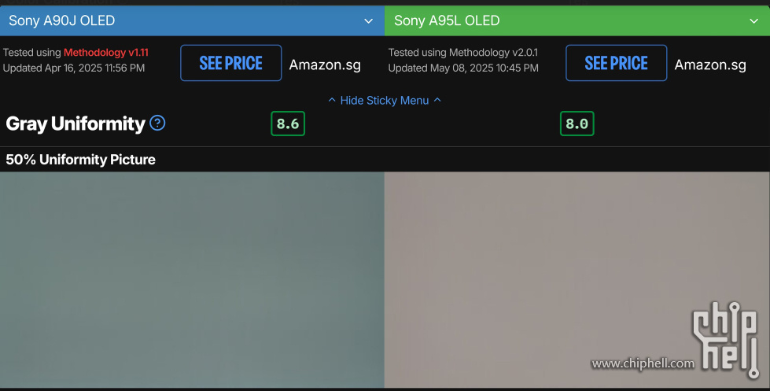Click the red Methodology v1.11 link
Viewport: 770px width, 391px height.
tap(106, 53)
